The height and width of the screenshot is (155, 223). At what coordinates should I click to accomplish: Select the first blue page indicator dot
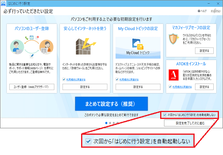click(106, 123)
